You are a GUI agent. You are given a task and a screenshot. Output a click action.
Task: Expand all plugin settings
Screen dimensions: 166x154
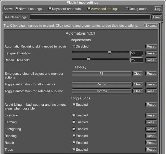151,26
